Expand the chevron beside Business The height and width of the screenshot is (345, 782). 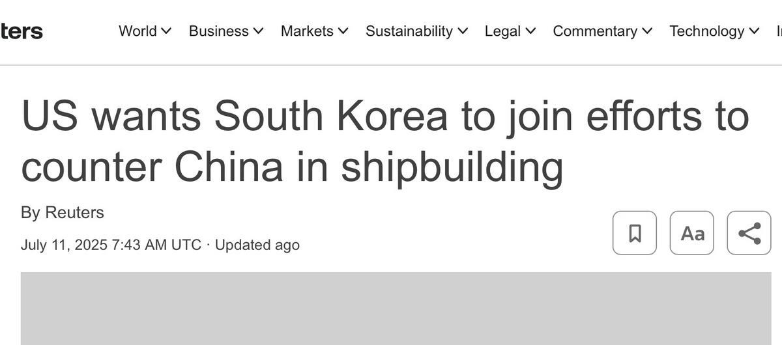point(258,31)
